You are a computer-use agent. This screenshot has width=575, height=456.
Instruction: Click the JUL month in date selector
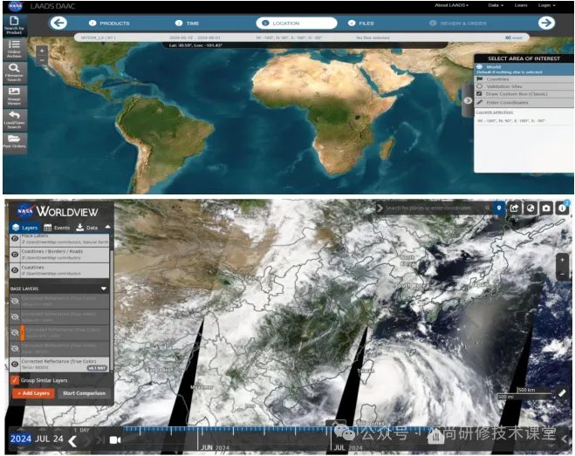pyautogui.click(x=42, y=439)
